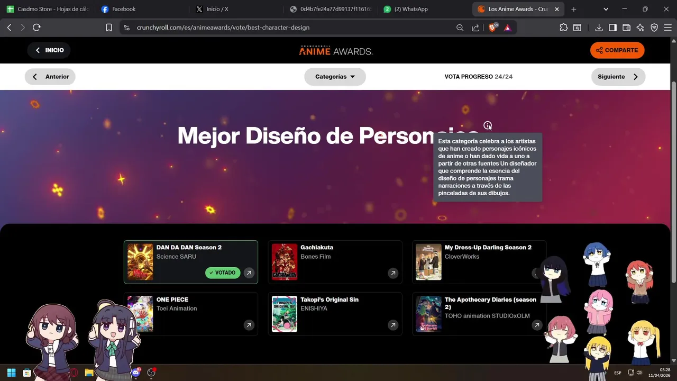Click the VOTADO button on DAN DA DAN
This screenshot has height=381, width=677.
pos(223,273)
